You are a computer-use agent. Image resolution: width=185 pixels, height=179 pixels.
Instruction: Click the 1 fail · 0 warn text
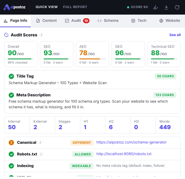(x=160, y=63)
